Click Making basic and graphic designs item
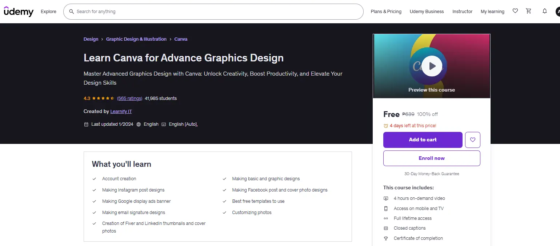The image size is (560, 246). click(x=266, y=179)
